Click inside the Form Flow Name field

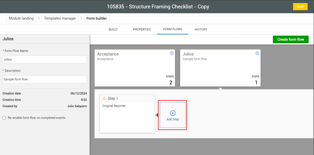coord(44,60)
